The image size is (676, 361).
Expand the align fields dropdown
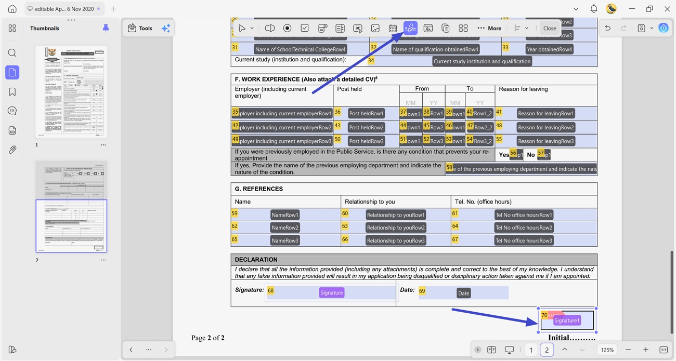click(527, 28)
